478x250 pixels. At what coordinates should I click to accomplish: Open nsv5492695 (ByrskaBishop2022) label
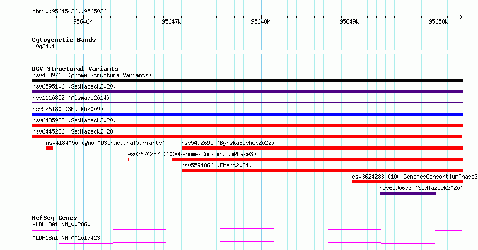pyautogui.click(x=228, y=143)
